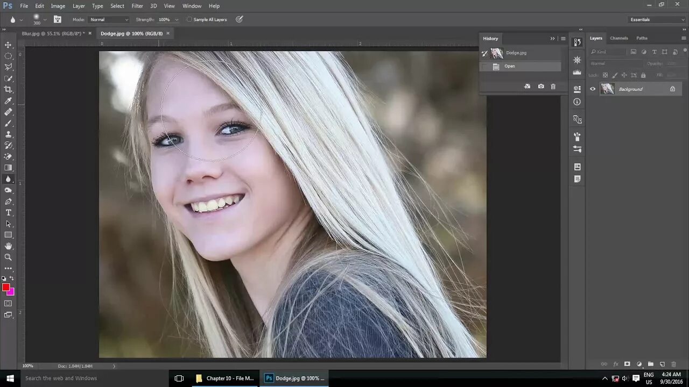Select the Open history state
This screenshot has width=689, height=387.
(510, 66)
